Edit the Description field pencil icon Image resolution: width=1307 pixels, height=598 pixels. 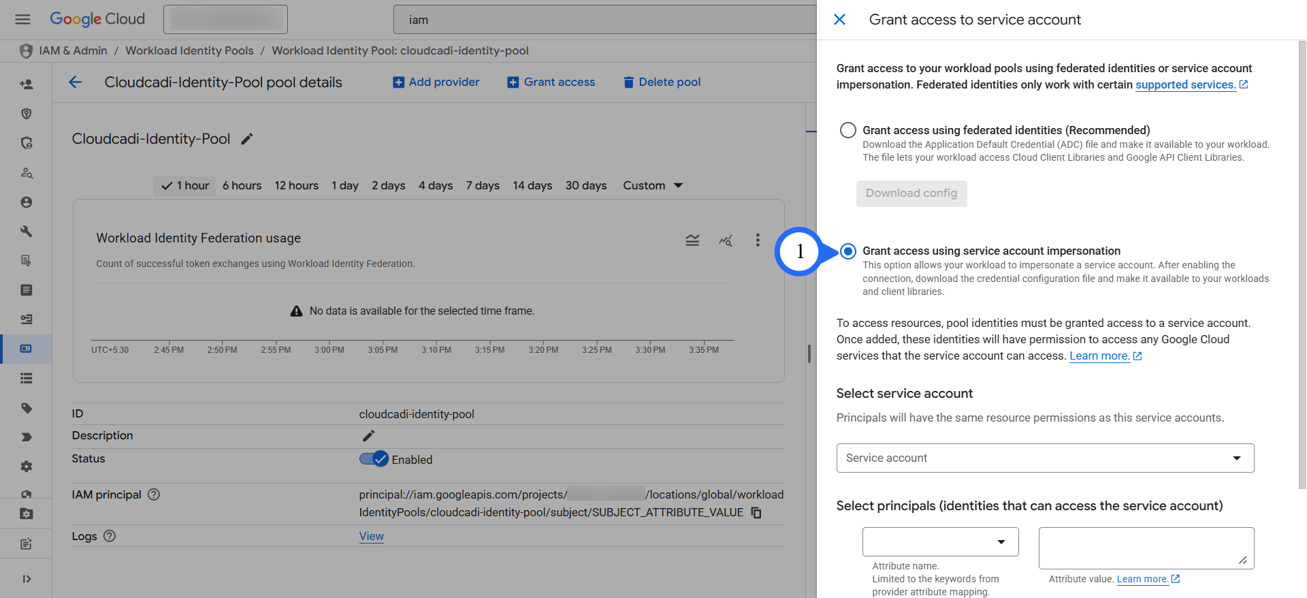[x=368, y=436]
